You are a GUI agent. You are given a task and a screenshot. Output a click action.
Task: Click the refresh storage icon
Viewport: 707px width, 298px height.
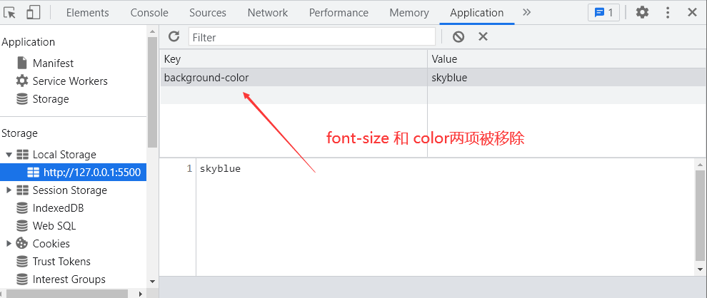pyautogui.click(x=174, y=36)
